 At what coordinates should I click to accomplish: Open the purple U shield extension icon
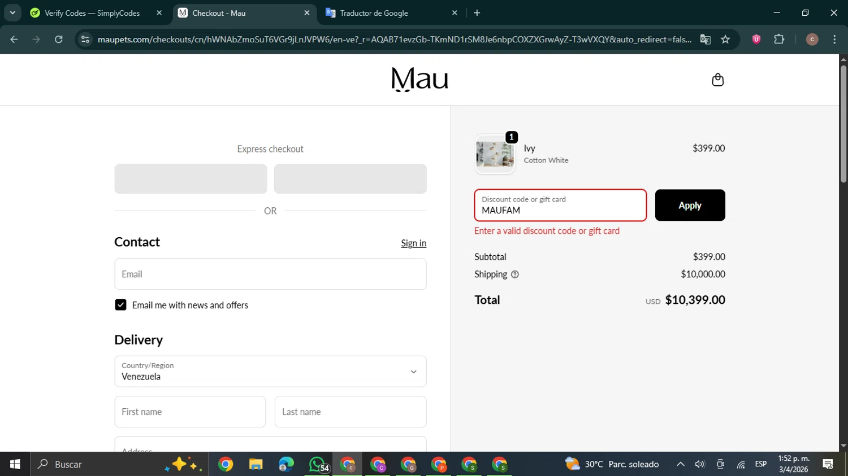[756, 40]
